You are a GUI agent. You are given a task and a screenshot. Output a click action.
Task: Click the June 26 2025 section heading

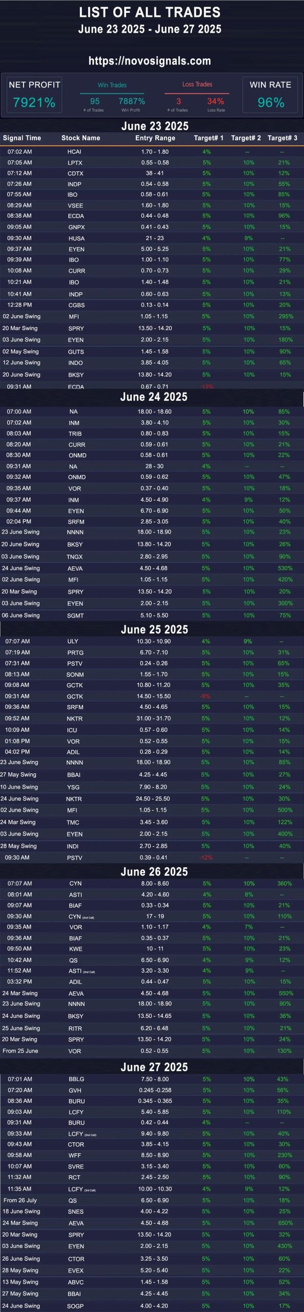tap(154, 872)
